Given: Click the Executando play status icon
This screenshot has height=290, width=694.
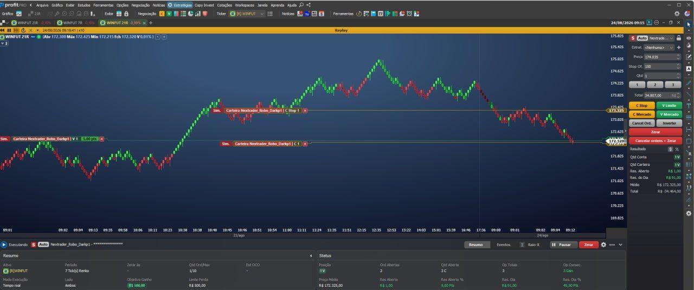Looking at the screenshot, I should 4,245.
